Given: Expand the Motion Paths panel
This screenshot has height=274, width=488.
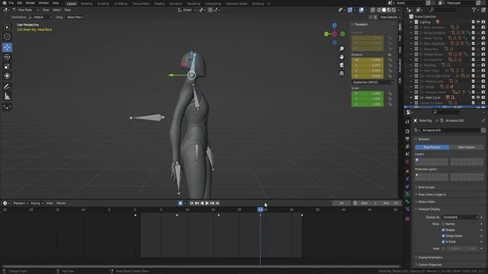Looking at the screenshot, I should [x=426, y=202].
